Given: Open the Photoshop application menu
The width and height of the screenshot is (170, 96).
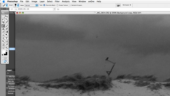Looking at the screenshot, I should pos(12,2).
